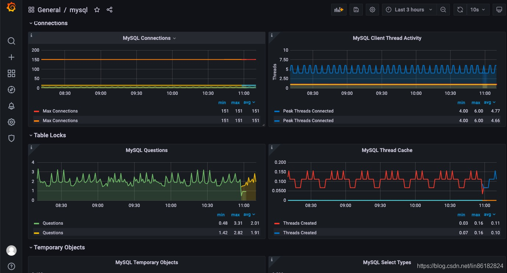Toggle the red Max Connections series

60,111
